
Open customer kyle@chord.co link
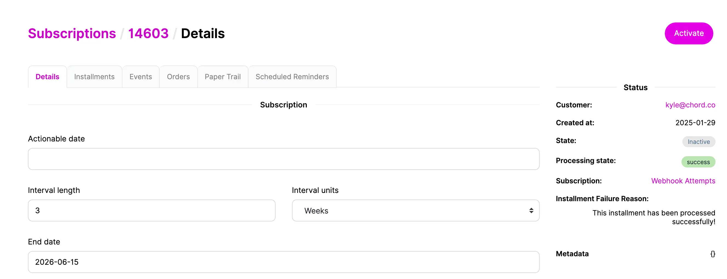(690, 105)
